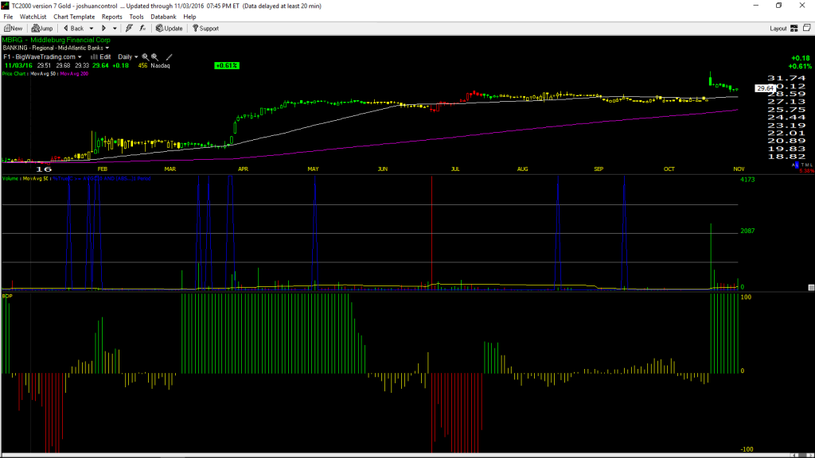Viewport: 815px width, 458px height.
Task: Click the MovAvg 200 indicator label
Action: (74, 74)
